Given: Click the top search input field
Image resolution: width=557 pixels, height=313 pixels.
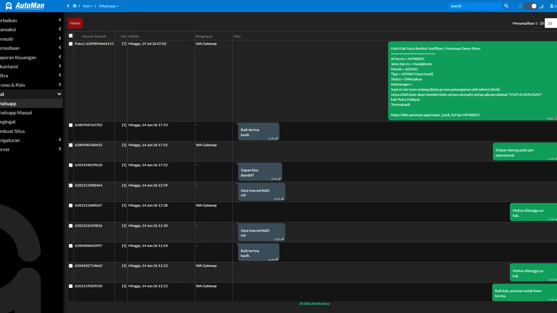Looking at the screenshot, I should (475, 6).
